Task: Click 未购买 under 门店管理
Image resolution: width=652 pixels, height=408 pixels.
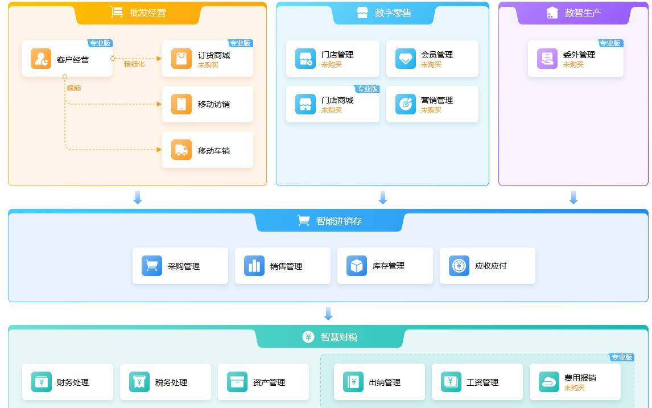Action: (x=332, y=65)
